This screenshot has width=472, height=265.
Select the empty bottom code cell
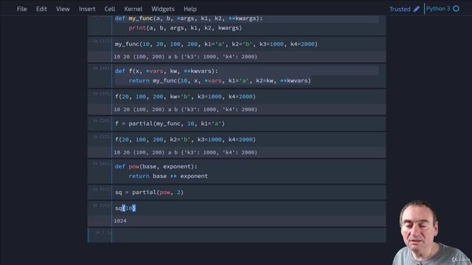tap(249, 235)
